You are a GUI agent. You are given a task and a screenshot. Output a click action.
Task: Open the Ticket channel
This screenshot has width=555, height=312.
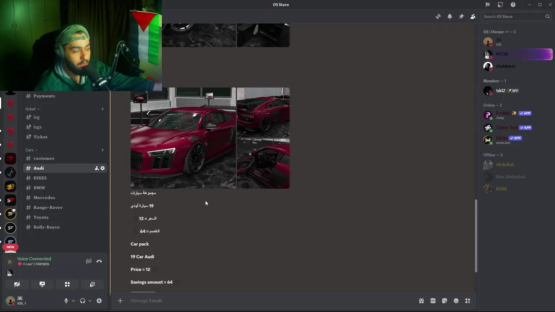point(65,137)
